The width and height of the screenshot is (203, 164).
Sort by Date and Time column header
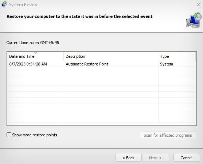click(35, 56)
